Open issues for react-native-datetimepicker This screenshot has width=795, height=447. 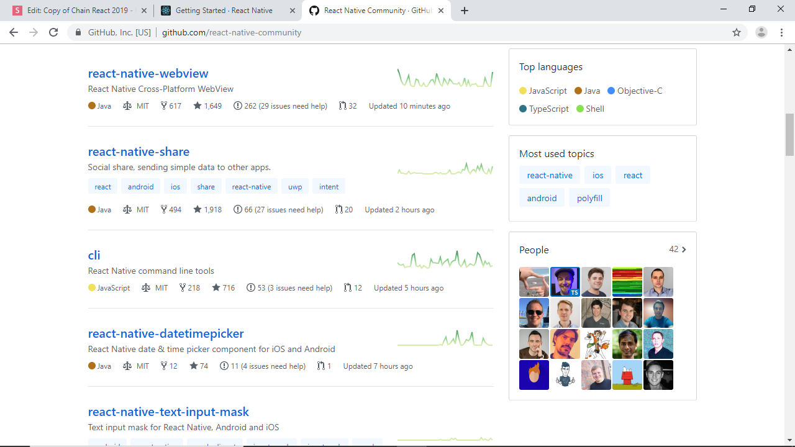click(x=263, y=366)
